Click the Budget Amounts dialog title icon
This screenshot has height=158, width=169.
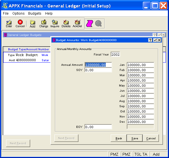(x=54, y=40)
